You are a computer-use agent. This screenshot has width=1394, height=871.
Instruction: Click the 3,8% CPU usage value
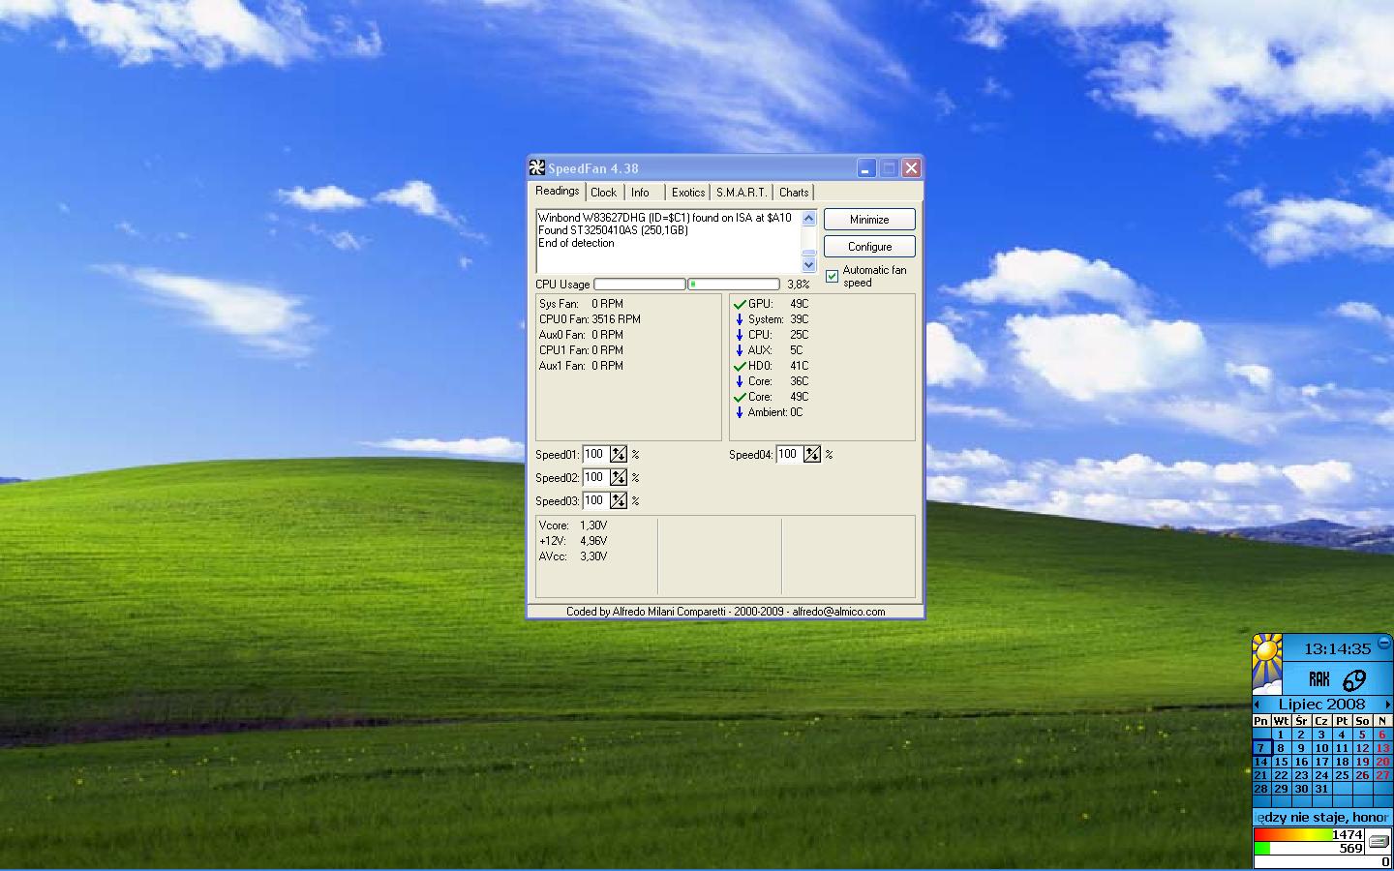[x=798, y=285]
